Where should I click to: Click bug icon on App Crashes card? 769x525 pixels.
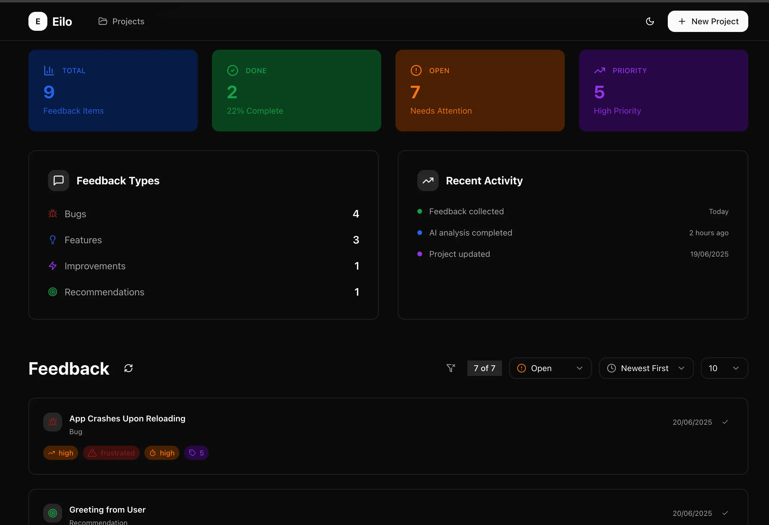pos(53,422)
